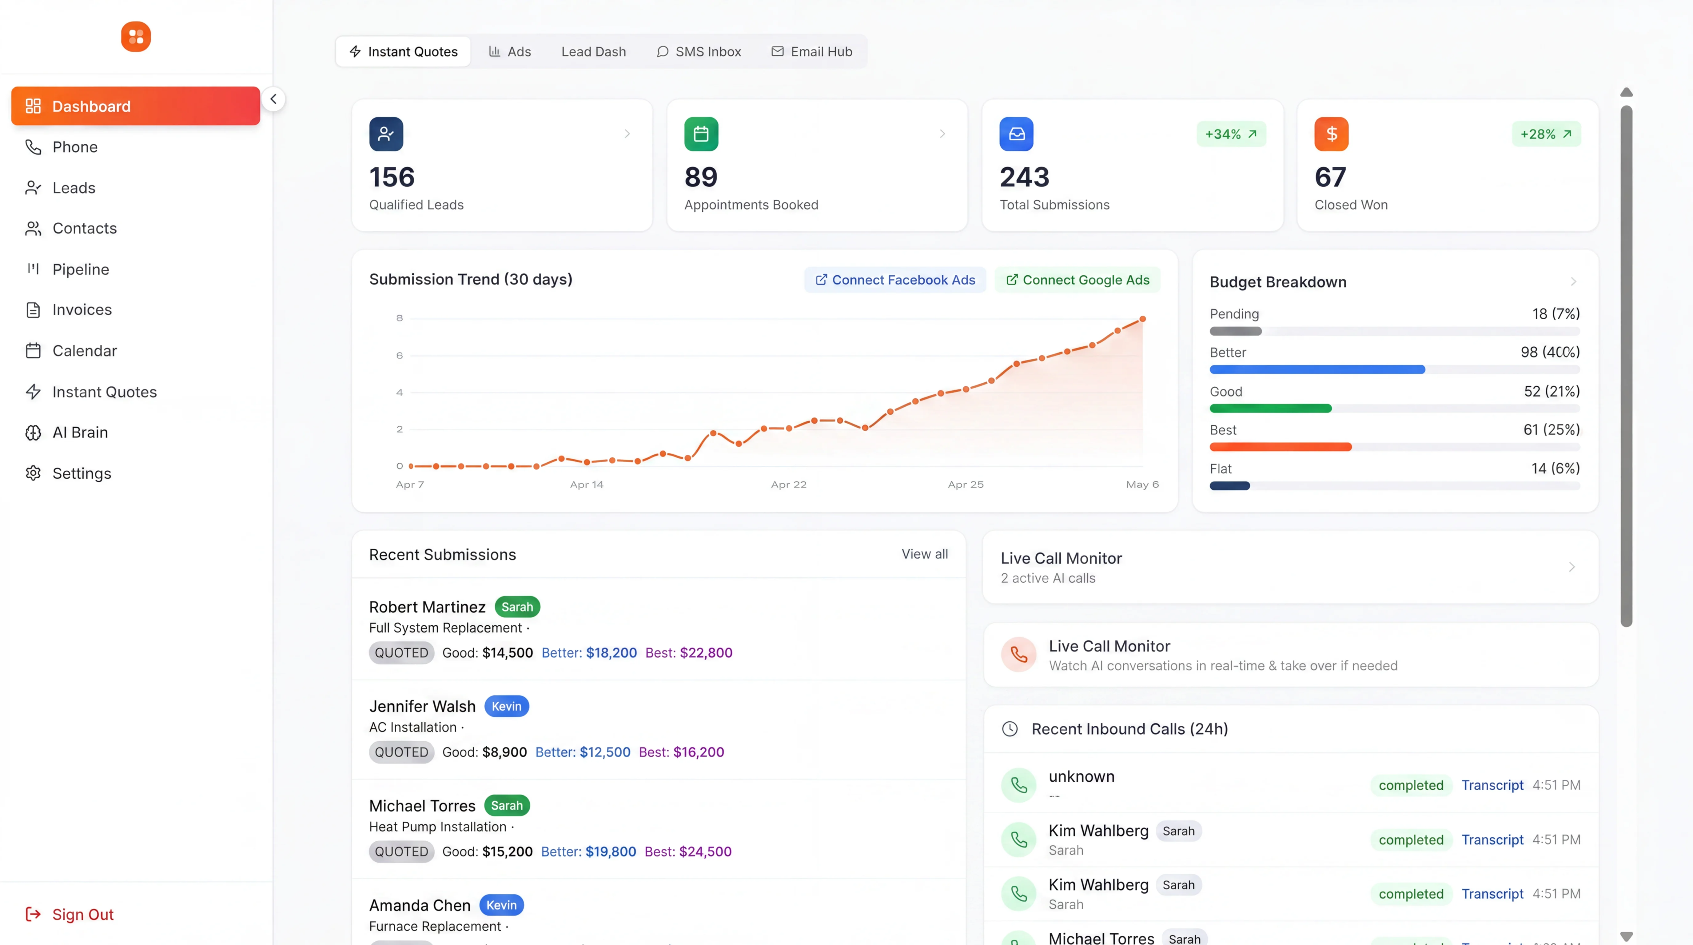Switch to the SMS Inbox tab
Image resolution: width=1693 pixels, height=945 pixels.
[x=699, y=51]
